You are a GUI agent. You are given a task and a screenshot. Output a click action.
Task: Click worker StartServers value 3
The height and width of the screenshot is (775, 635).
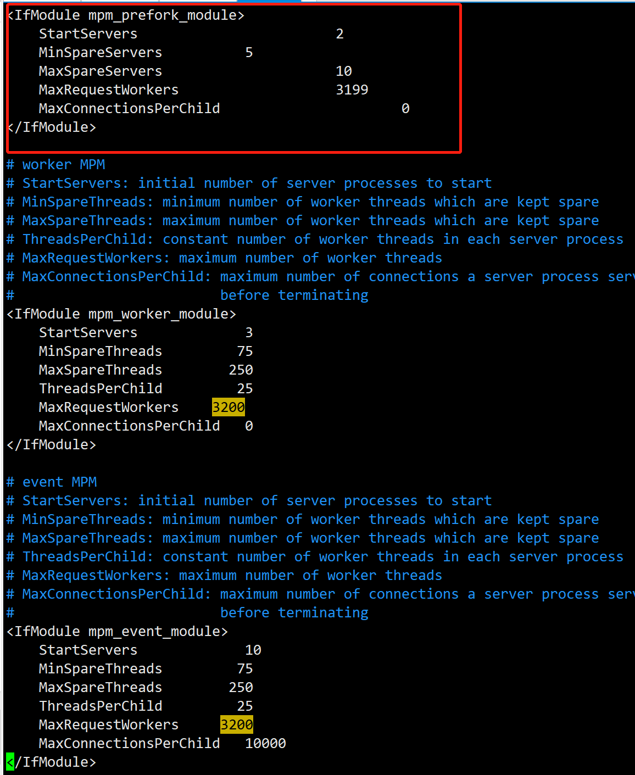249,333
